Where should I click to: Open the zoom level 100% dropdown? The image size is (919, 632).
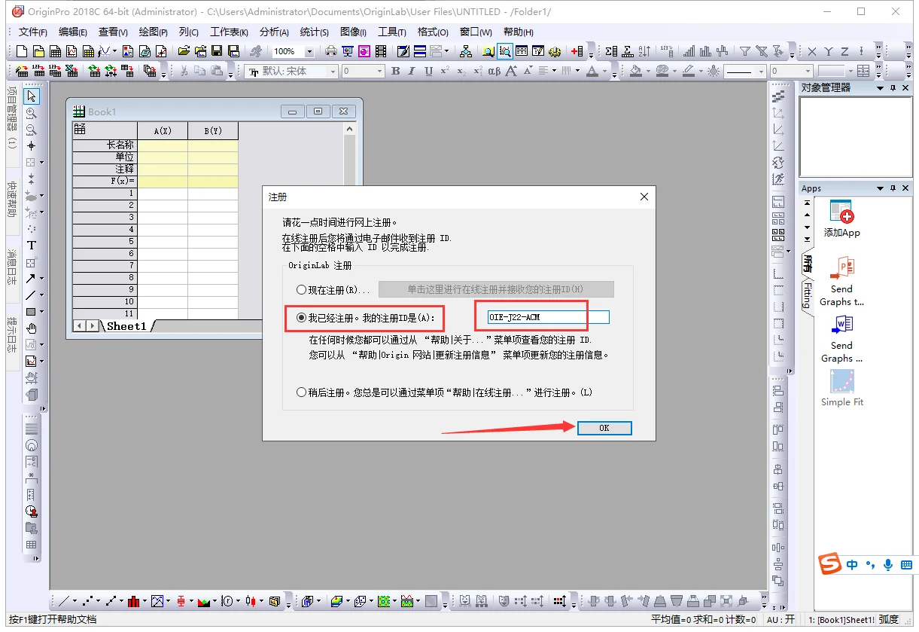tap(309, 52)
